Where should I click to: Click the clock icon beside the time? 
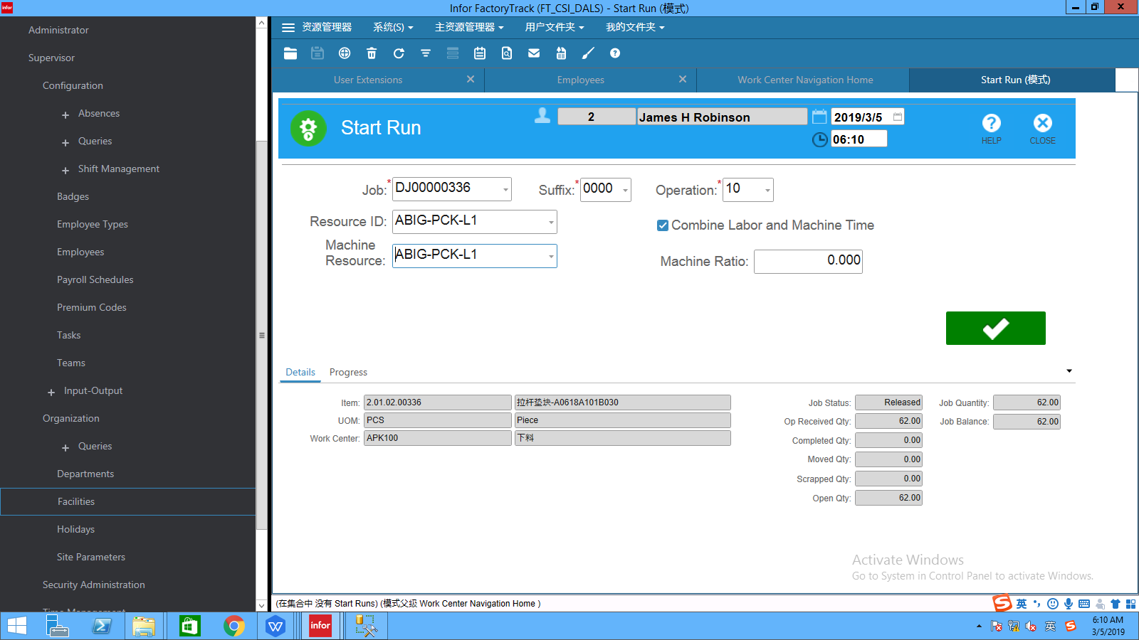(x=820, y=139)
